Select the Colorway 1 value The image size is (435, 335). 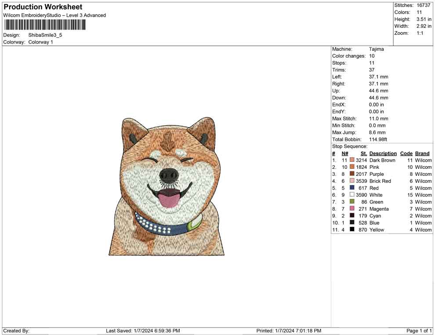click(40, 42)
